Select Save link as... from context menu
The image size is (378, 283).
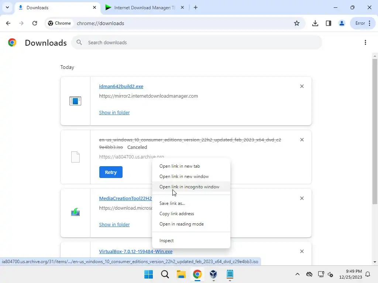coord(191,203)
